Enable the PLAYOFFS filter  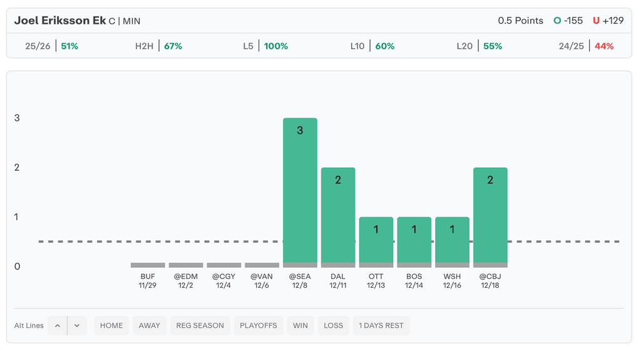click(x=258, y=325)
